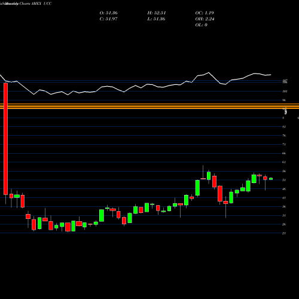Screen dimensions: 299x299
Task: Click the 51 price axis label
Action: [284, 180]
